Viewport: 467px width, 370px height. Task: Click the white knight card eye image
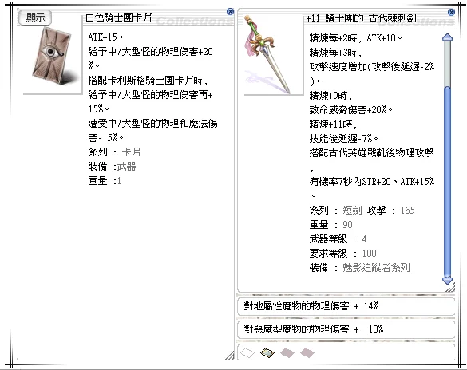tap(53, 55)
